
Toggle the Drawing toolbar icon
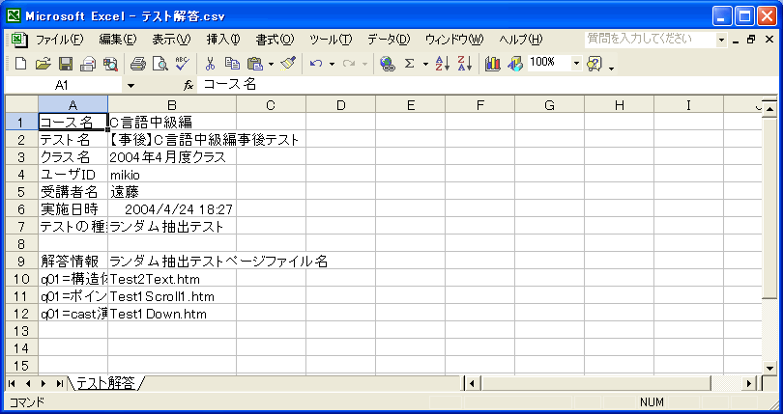[515, 64]
